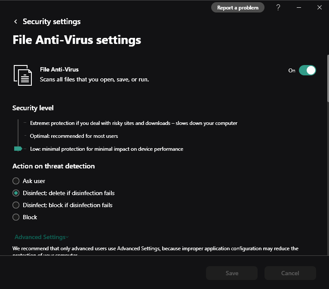Select Disinfect; delete if disinfection fails

coord(16,193)
